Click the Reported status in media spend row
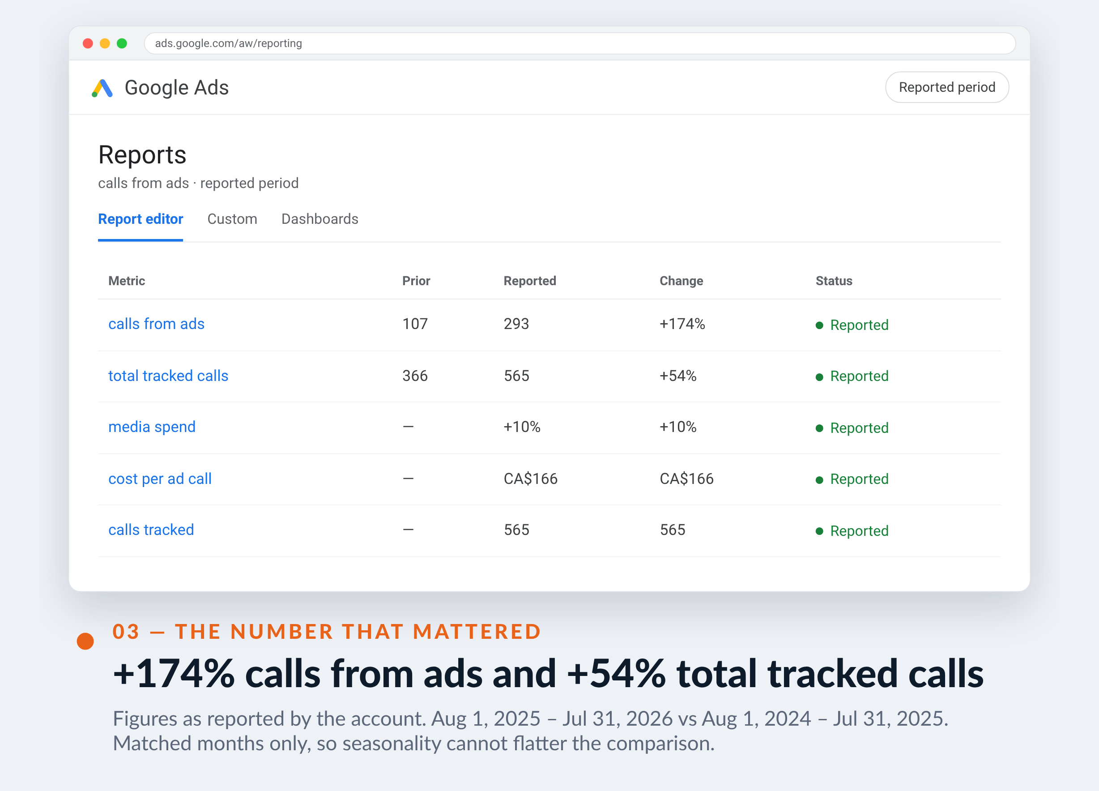This screenshot has height=791, width=1099. pyautogui.click(x=852, y=428)
